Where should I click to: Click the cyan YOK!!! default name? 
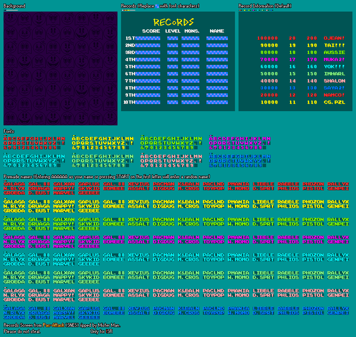click(334, 67)
